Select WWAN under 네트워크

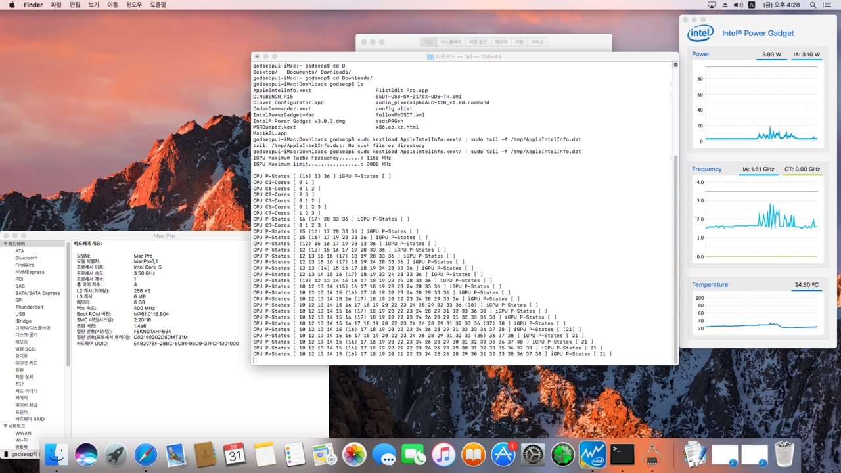tap(23, 433)
